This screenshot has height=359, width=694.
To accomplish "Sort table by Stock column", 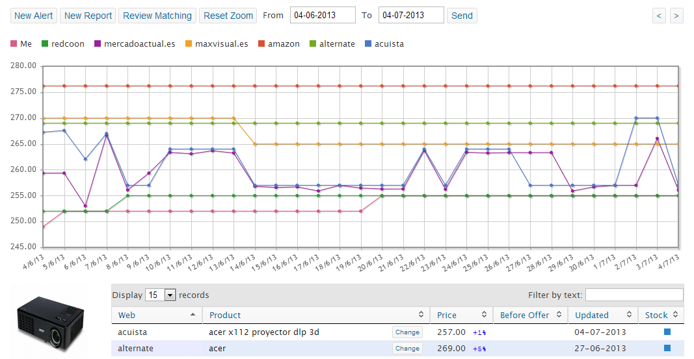I will [661, 315].
